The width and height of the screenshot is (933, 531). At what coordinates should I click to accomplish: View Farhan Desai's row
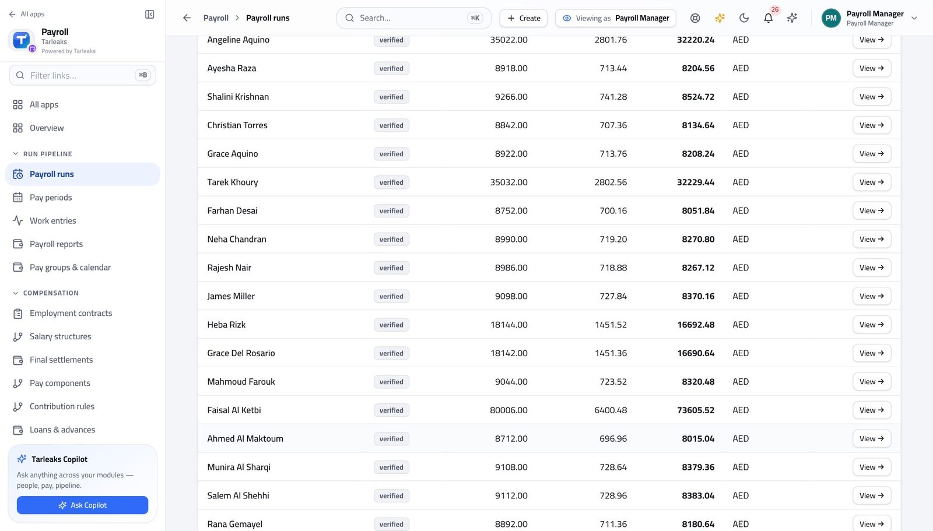click(872, 211)
